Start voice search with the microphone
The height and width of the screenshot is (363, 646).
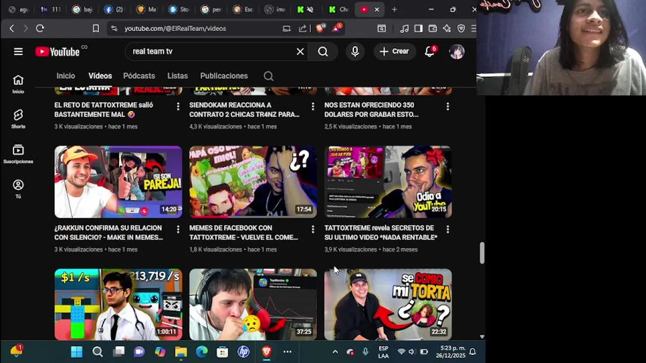tap(355, 51)
